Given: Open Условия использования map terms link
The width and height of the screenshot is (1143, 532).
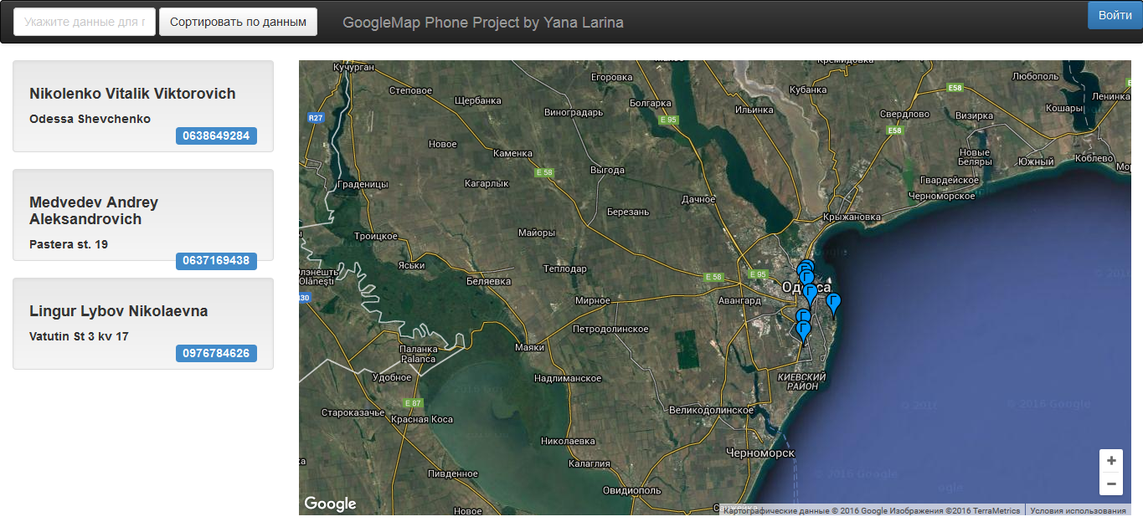Looking at the screenshot, I should [1078, 510].
